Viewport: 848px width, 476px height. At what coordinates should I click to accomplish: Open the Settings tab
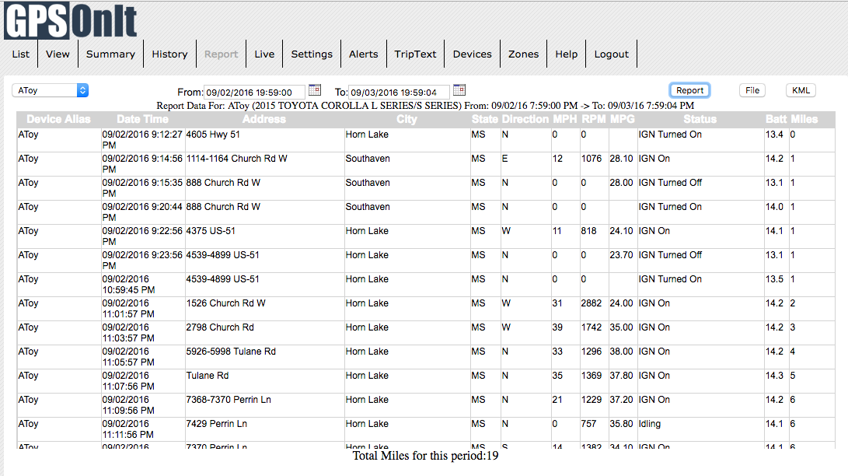click(x=312, y=54)
